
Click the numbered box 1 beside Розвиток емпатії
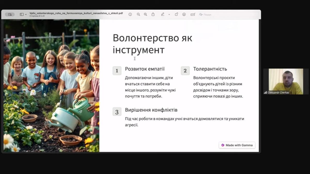(117, 71)
